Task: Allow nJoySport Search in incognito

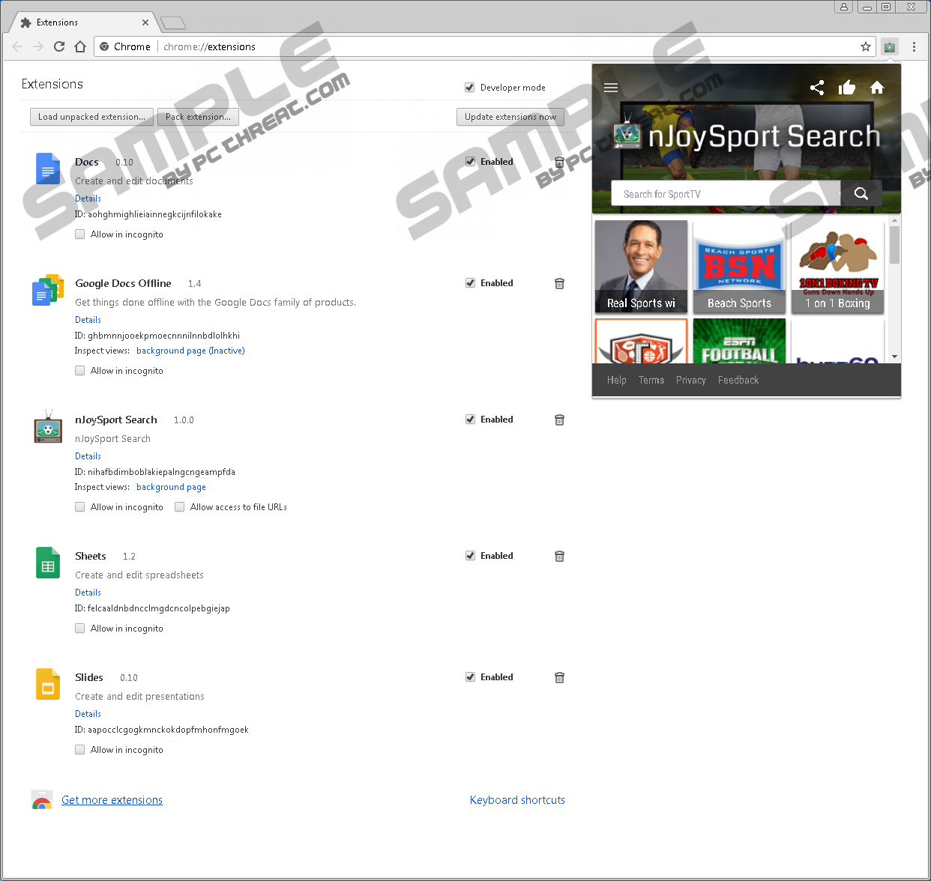Action: coord(80,507)
